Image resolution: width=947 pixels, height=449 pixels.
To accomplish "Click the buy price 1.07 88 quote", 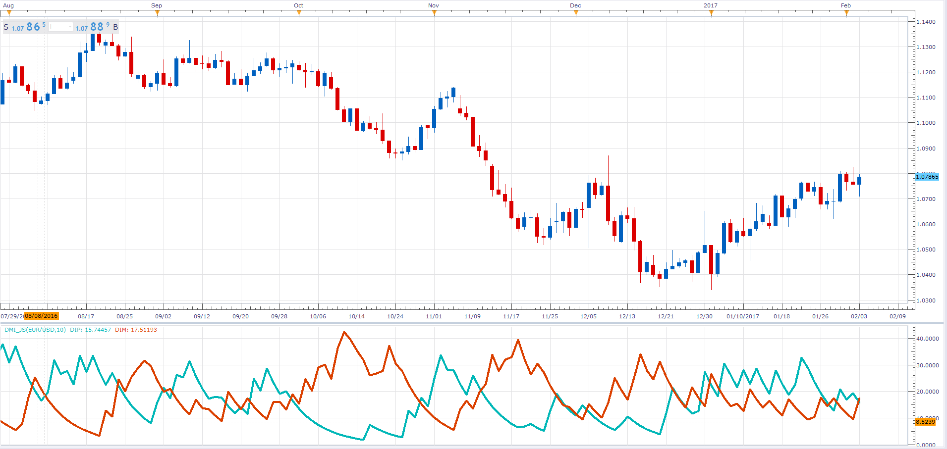I will coord(93,27).
